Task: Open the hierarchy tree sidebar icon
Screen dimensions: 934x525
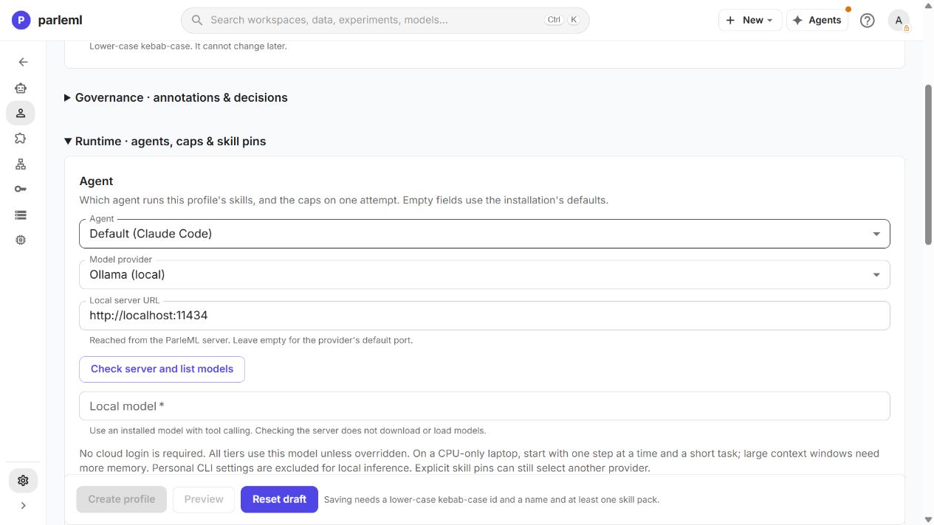Action: point(21,164)
